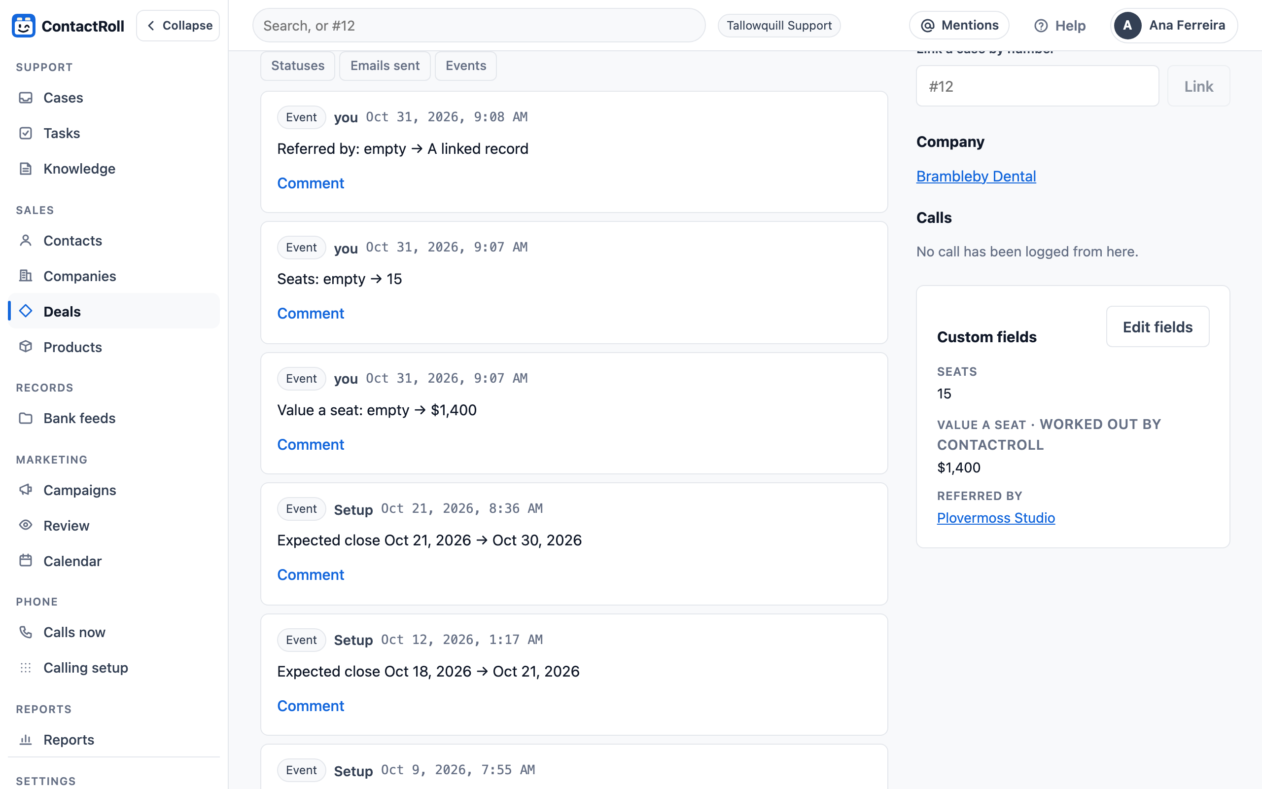Open Contacts via its person icon

(x=26, y=241)
